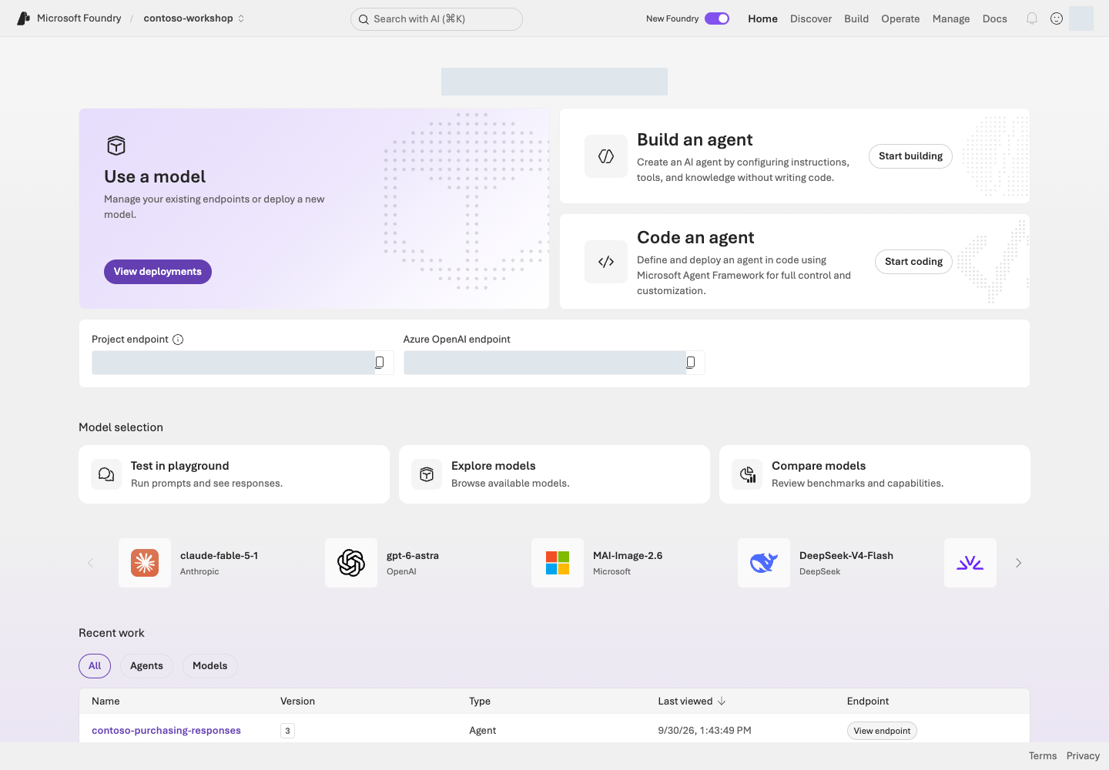Toggle the New Foundry switch off
The height and width of the screenshot is (770, 1109).
coord(717,18)
